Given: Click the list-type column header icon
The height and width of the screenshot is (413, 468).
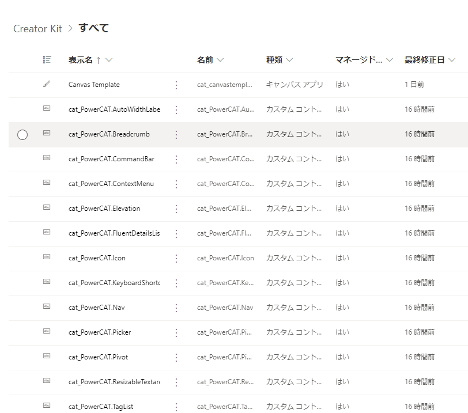Looking at the screenshot, I should [x=47, y=60].
